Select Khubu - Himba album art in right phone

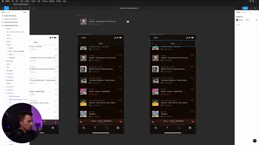pyautogui.click(x=155, y=91)
